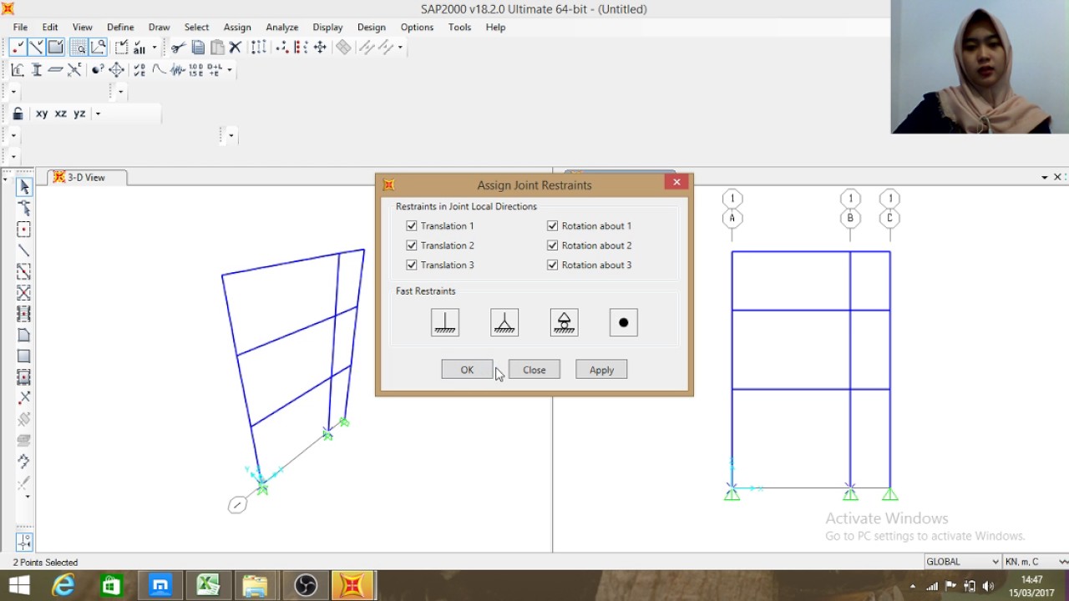Set view to xz plane
Screen dimensions: 1069x601
(x=61, y=114)
